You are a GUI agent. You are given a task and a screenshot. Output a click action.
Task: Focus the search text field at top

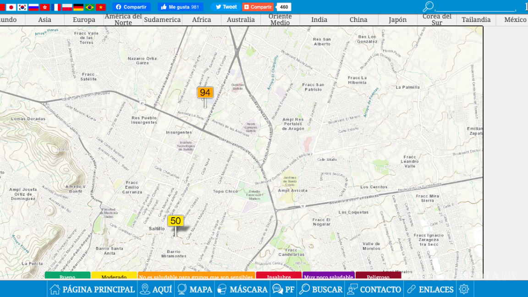click(x=475, y=7)
